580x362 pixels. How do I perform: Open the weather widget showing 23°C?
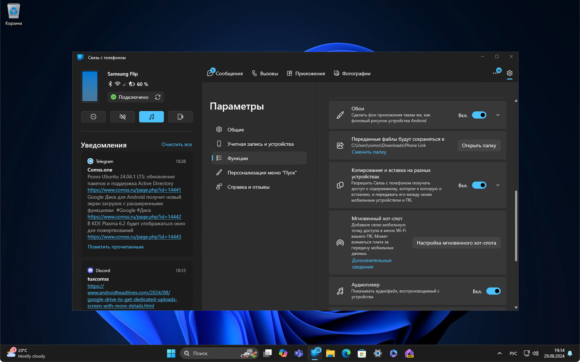[26, 353]
